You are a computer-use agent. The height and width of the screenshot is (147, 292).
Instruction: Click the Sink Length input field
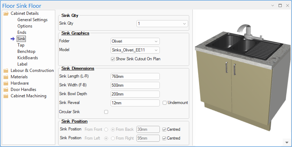[x=135, y=76]
